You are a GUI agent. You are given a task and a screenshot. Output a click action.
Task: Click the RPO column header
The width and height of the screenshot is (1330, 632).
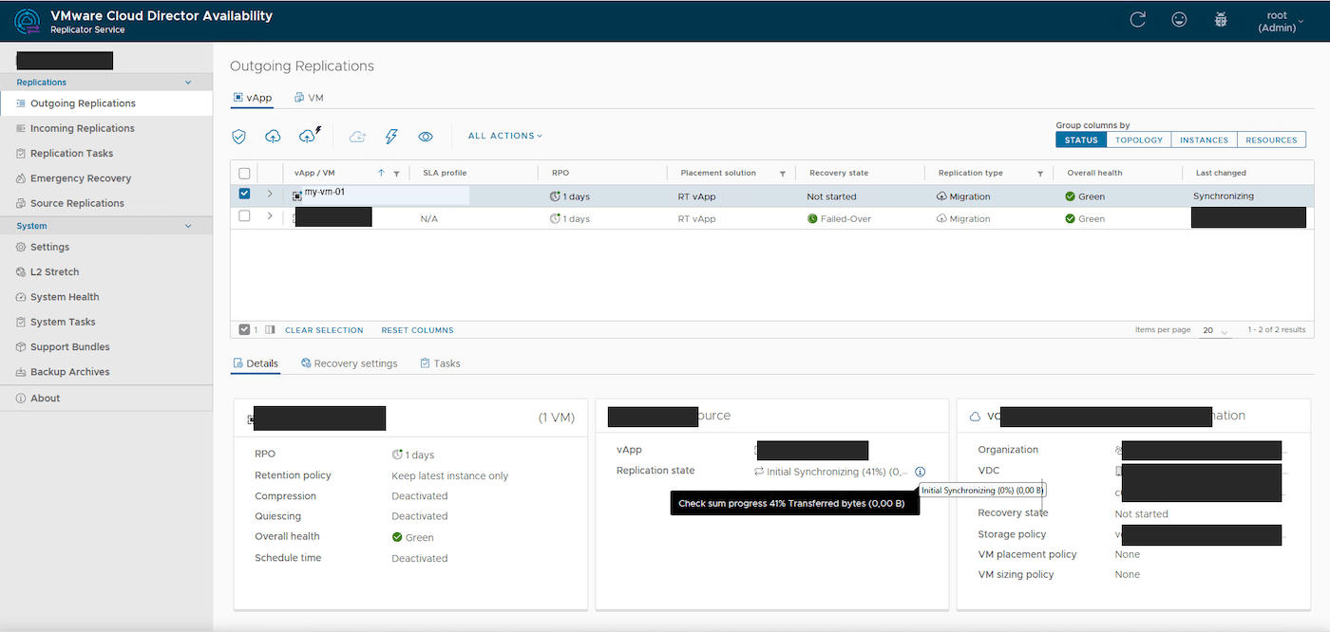click(x=560, y=173)
